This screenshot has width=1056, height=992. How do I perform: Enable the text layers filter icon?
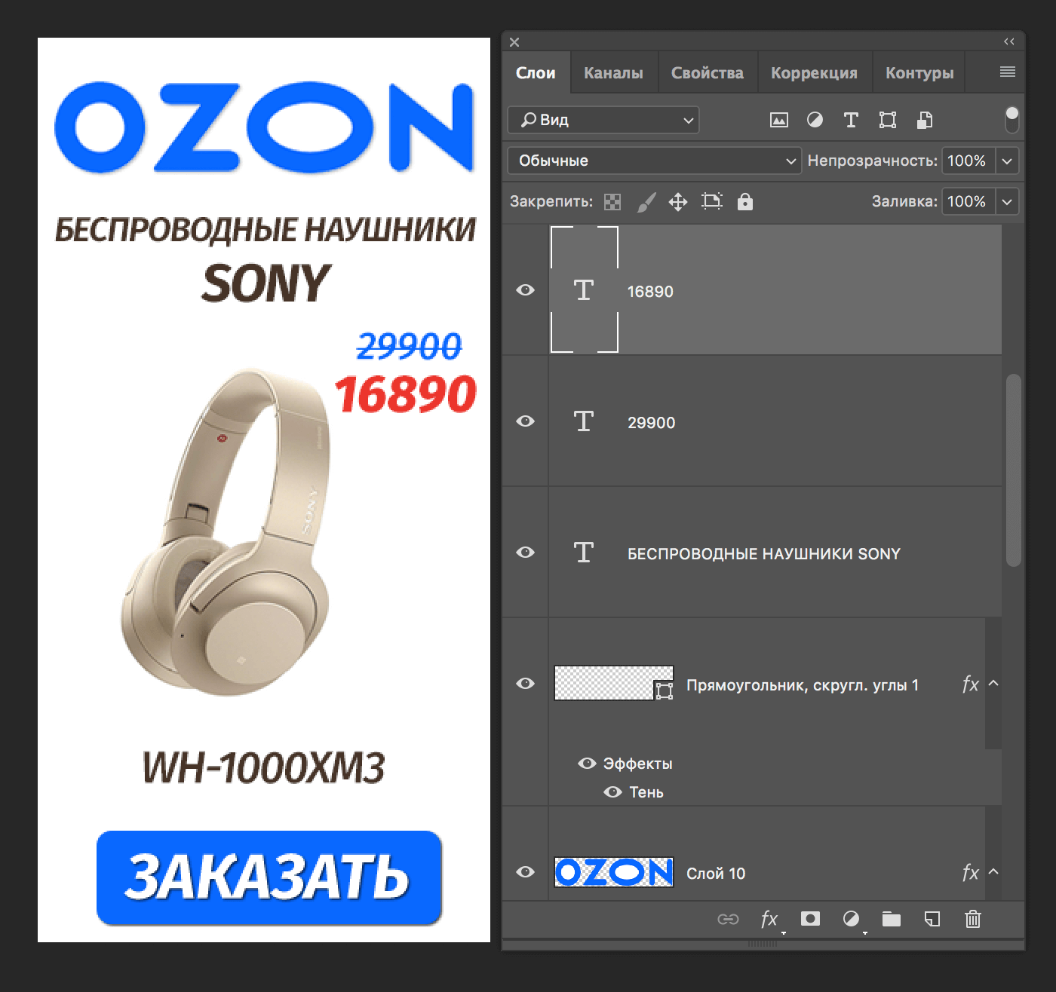(851, 120)
